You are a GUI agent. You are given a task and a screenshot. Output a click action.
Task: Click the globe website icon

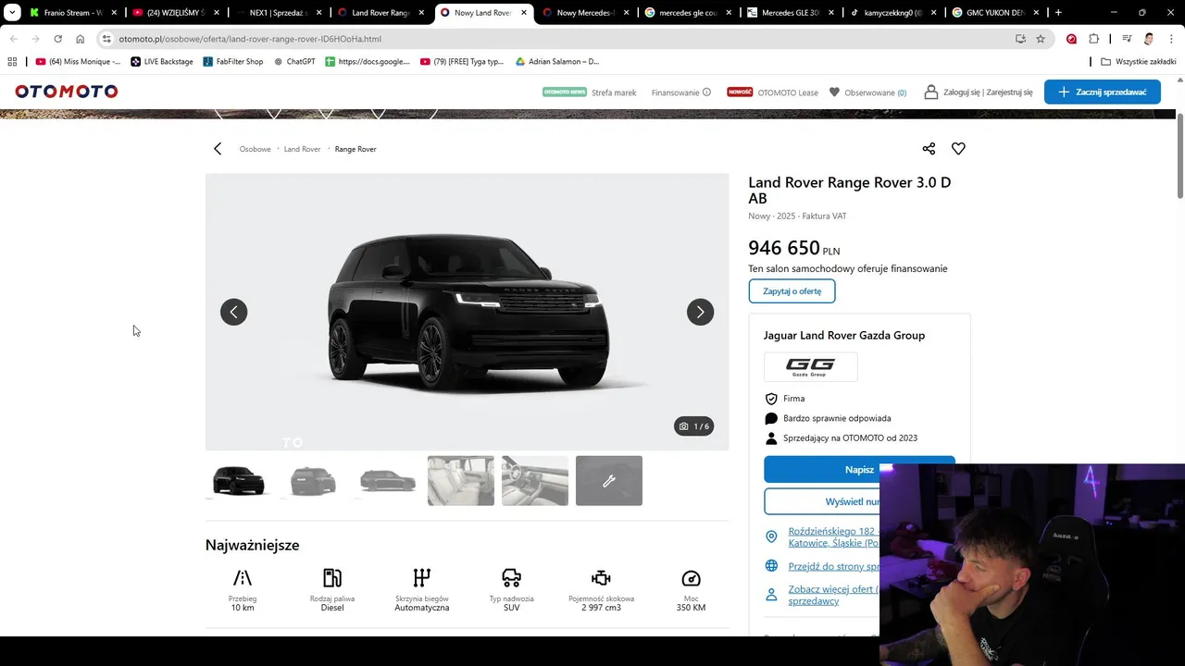[x=771, y=566]
